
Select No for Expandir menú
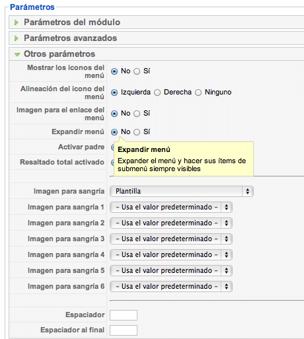pyautogui.click(x=114, y=132)
